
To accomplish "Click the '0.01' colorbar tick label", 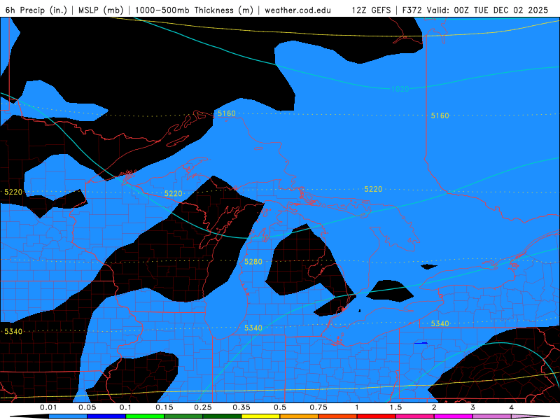I will [x=48, y=407].
